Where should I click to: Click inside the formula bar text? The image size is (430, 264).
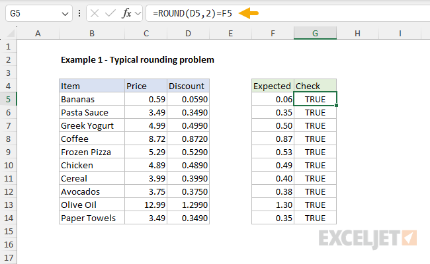pos(193,13)
